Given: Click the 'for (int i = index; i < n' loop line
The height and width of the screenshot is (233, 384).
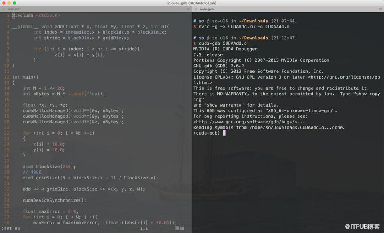Looking at the screenshot, I should click(87, 49).
